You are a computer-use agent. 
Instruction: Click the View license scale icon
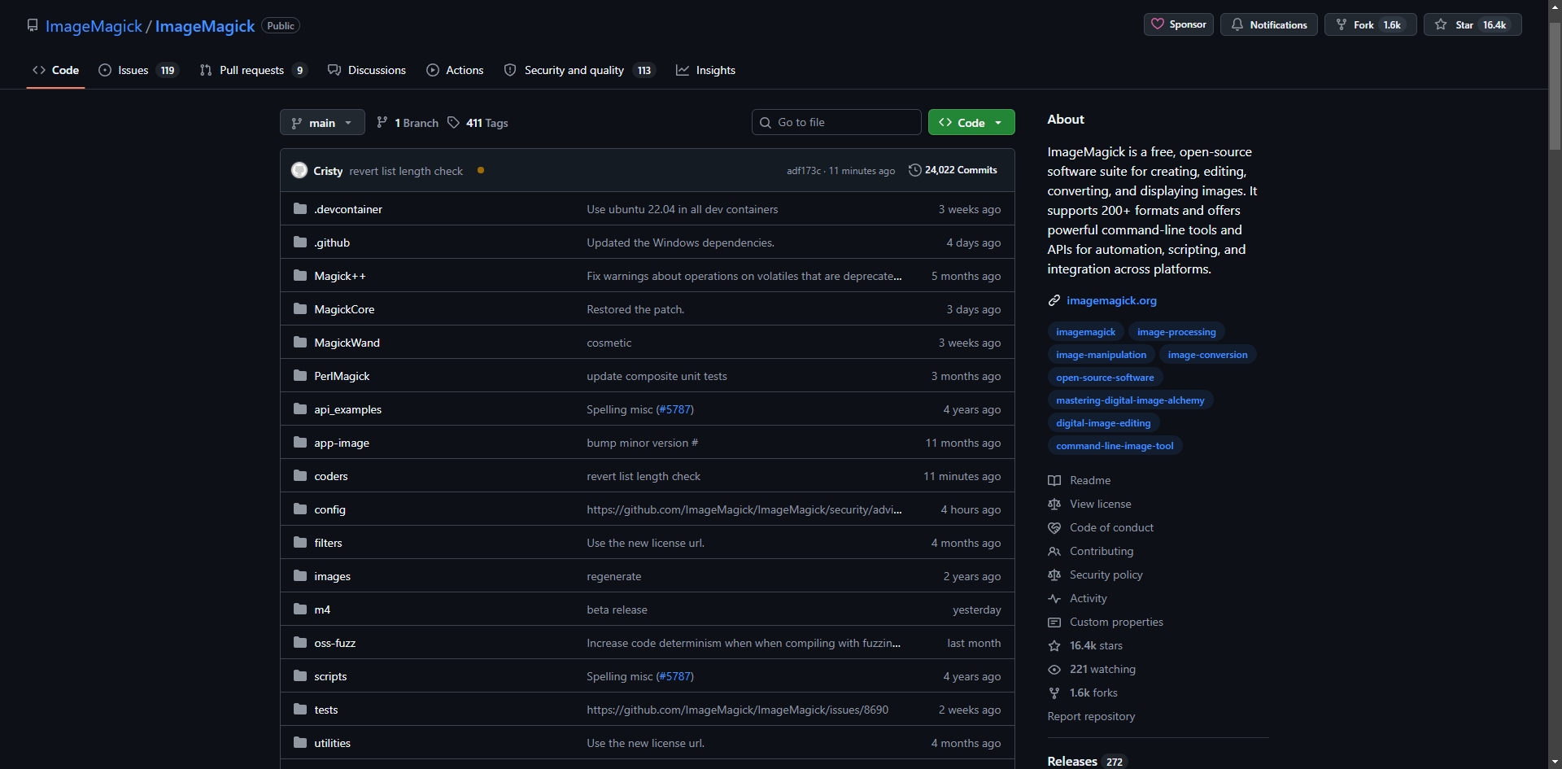[x=1054, y=505]
